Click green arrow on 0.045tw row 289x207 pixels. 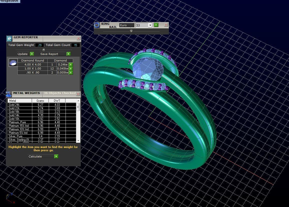(71, 68)
